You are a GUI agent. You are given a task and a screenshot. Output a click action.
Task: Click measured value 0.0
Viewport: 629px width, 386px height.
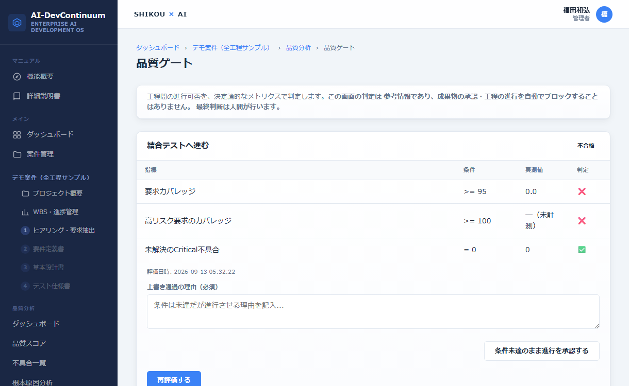[531, 191]
